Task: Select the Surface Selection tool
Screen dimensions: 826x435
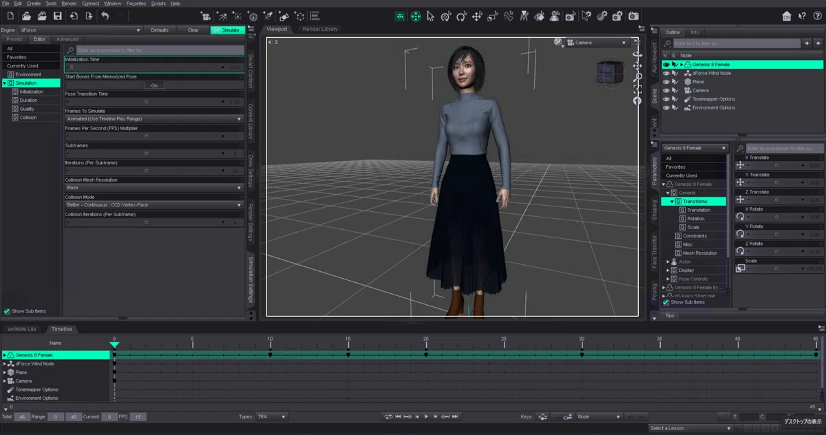Action: click(540, 16)
